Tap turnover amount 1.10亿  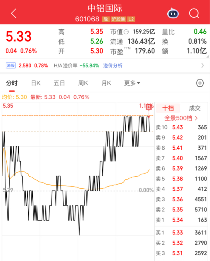pyautogui.click(x=197, y=51)
